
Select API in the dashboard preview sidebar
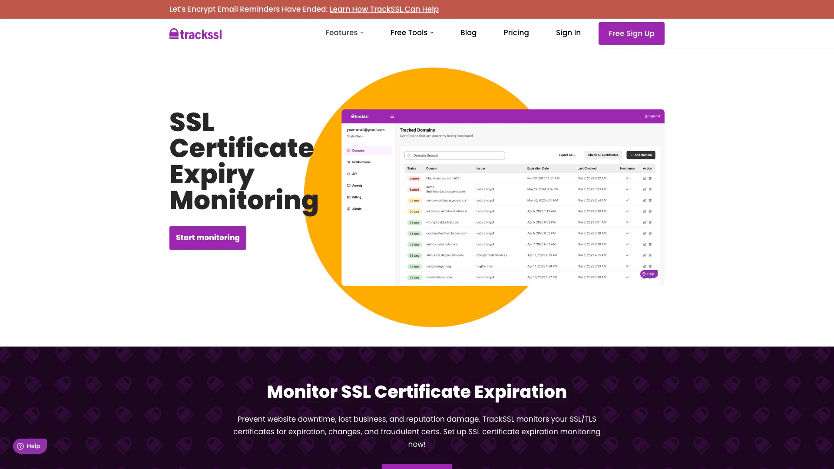pyautogui.click(x=352, y=174)
